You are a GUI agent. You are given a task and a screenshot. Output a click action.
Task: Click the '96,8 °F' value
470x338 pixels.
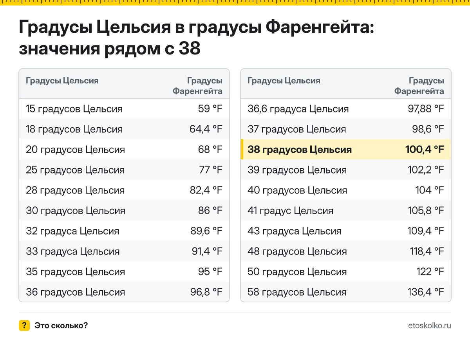point(206,292)
